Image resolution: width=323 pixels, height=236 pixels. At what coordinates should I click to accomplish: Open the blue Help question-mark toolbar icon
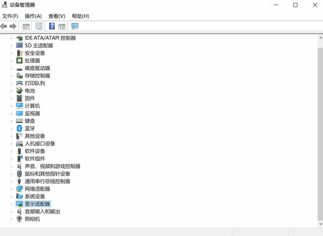click(x=52, y=26)
